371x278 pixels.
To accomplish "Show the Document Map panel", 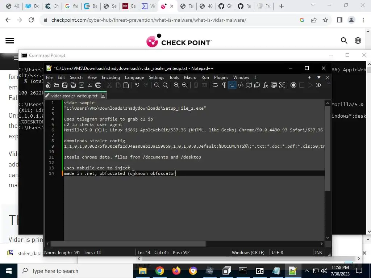I will click(x=249, y=85).
